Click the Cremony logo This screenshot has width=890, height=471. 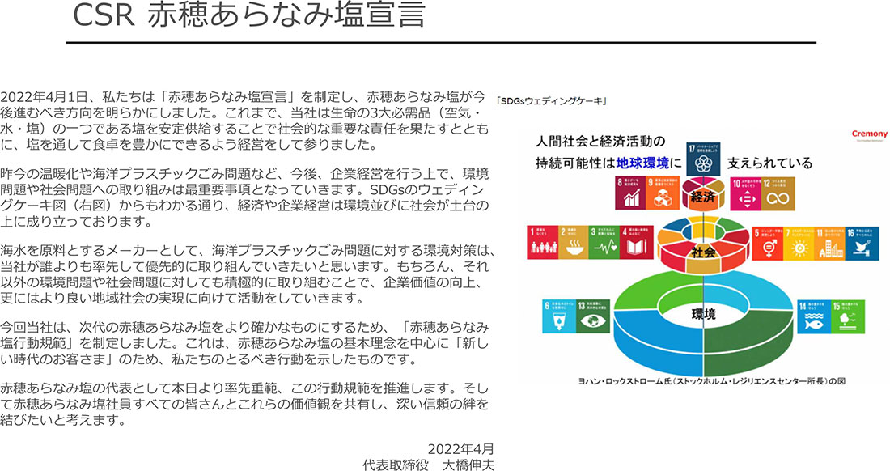(869, 135)
